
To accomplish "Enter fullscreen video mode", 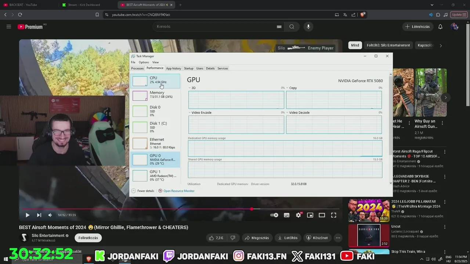I will click(333, 215).
